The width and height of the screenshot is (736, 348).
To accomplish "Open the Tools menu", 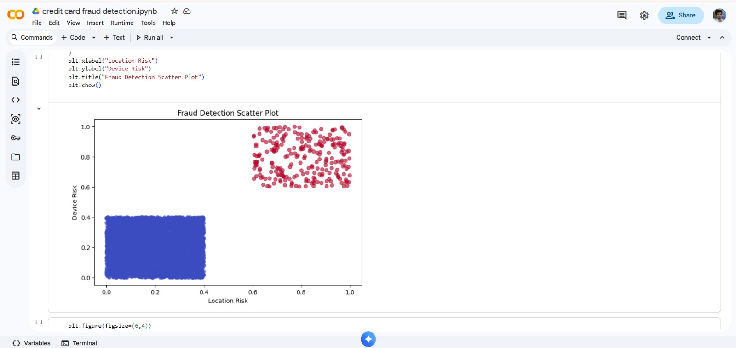I will [x=148, y=23].
